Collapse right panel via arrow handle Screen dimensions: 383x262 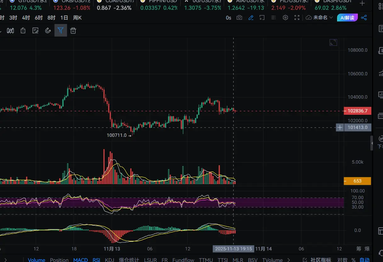tap(372, 143)
